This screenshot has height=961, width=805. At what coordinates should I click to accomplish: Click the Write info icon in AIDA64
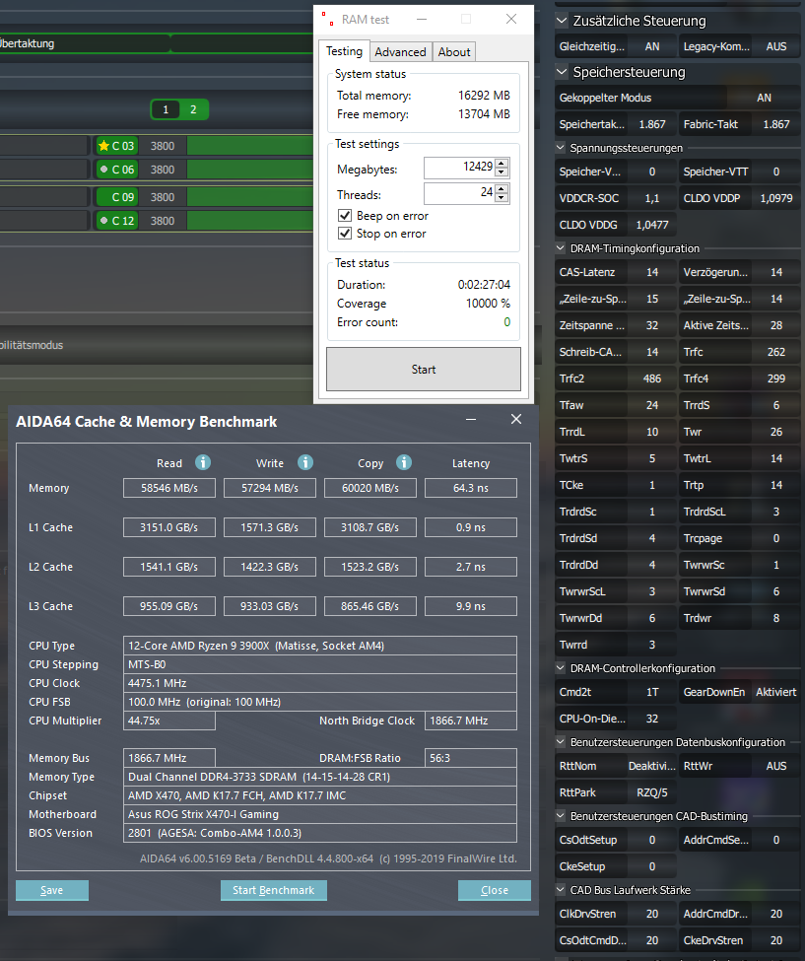point(305,462)
